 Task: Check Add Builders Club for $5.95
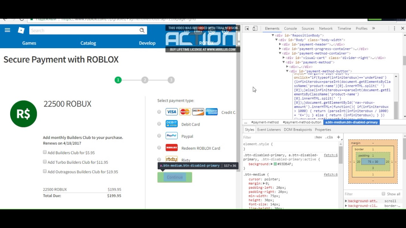pos(45,152)
